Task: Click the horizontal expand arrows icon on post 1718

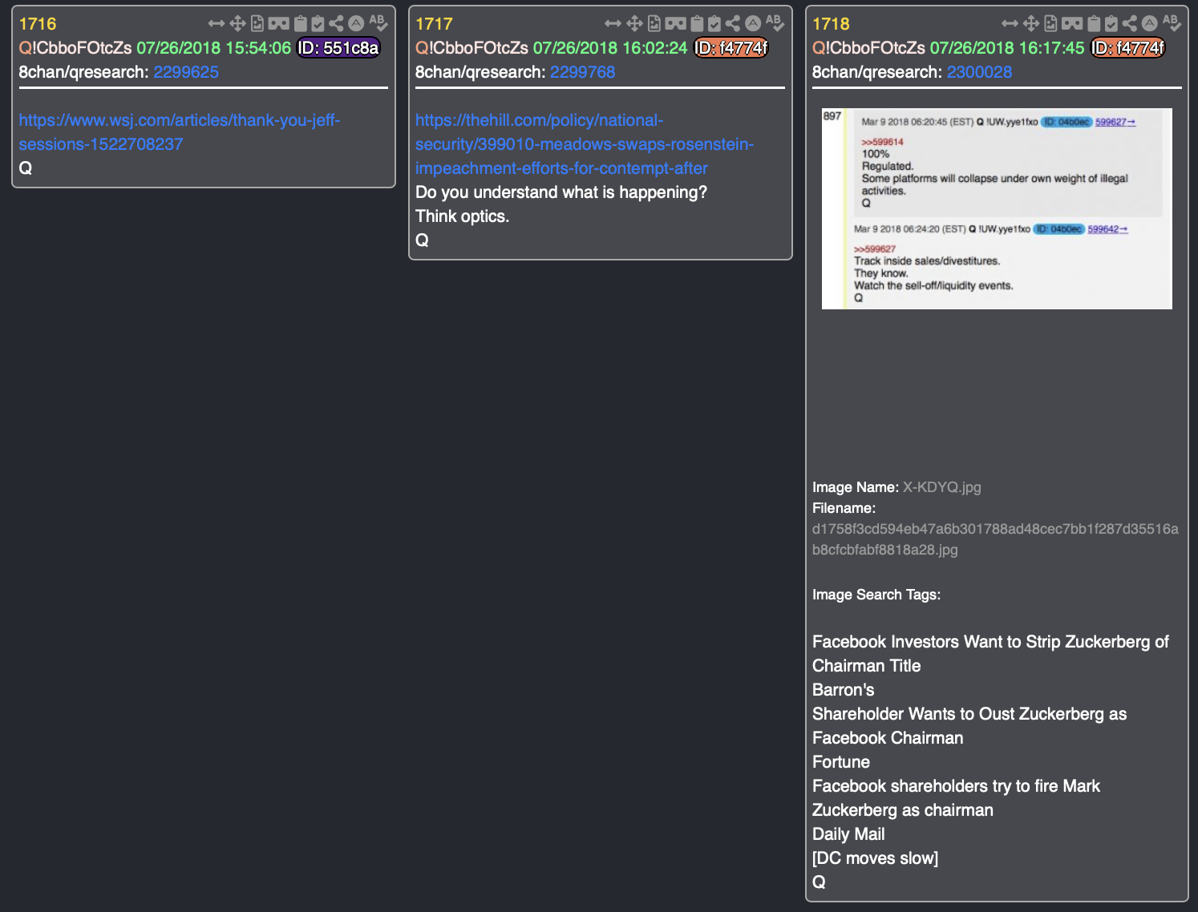Action: point(1010,24)
